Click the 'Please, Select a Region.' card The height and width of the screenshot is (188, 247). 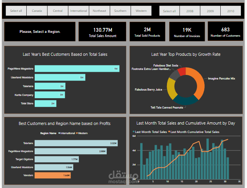(40, 32)
